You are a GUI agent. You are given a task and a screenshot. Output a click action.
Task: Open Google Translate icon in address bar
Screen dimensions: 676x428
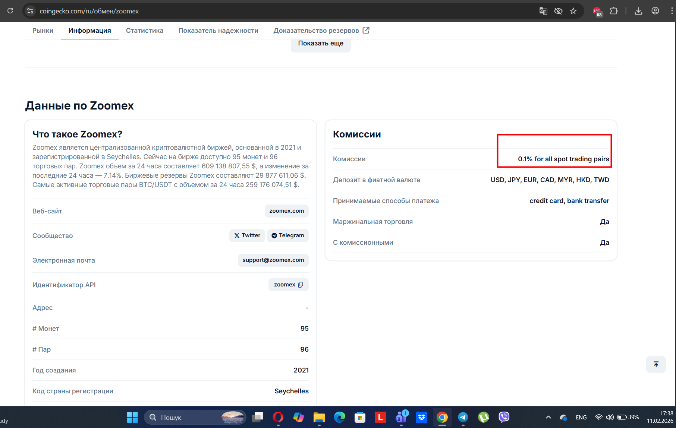coord(543,11)
